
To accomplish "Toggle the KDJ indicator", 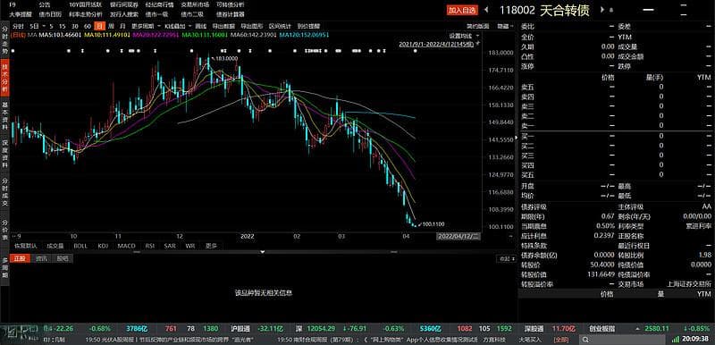I will tap(103, 246).
